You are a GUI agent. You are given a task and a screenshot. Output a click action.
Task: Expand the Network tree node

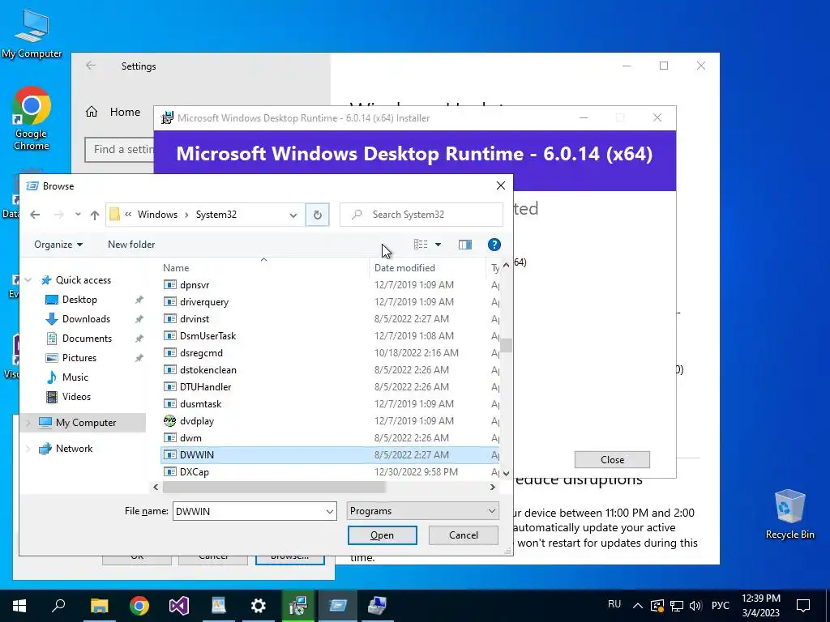(x=28, y=449)
